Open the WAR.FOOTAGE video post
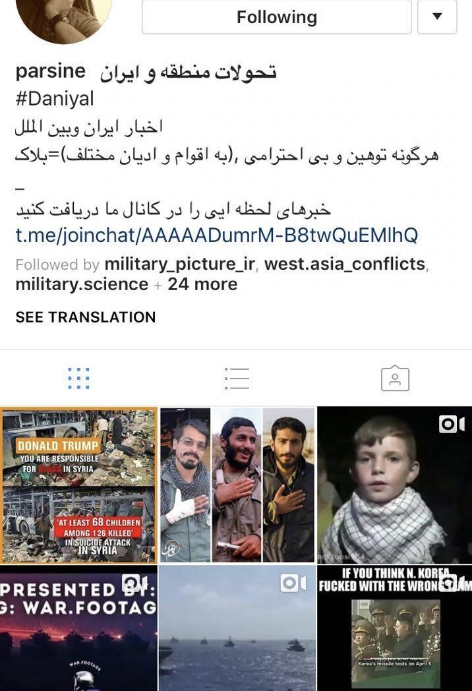The width and height of the screenshot is (472, 691). (78, 628)
